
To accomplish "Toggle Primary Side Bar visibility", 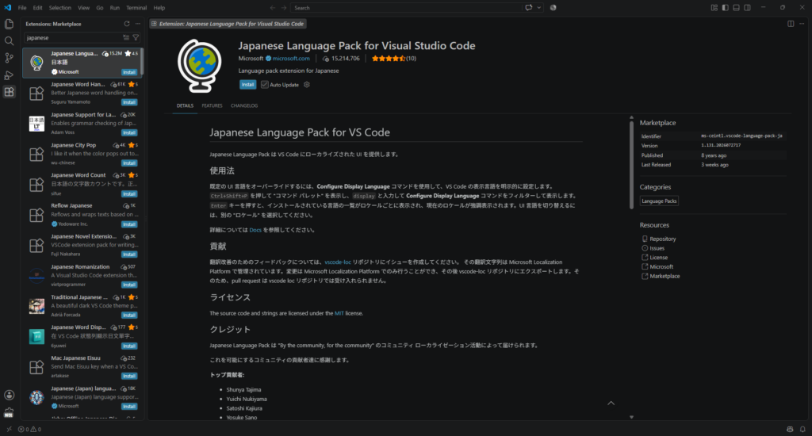I will (x=725, y=8).
